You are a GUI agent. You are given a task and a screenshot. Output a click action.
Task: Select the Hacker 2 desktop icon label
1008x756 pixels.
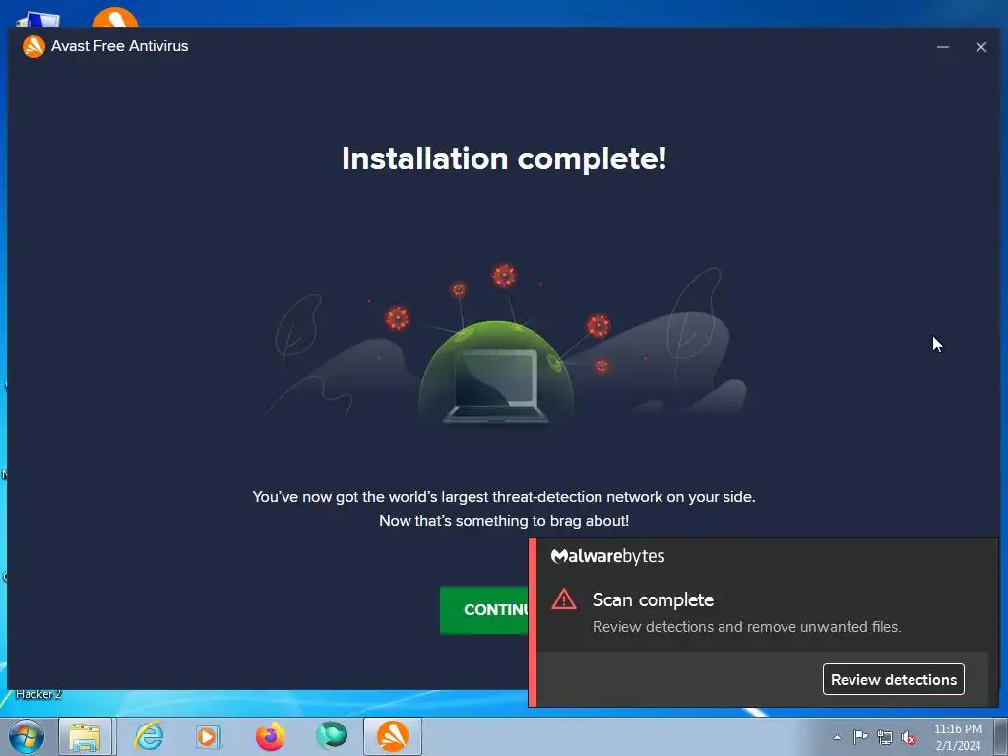tap(38, 694)
